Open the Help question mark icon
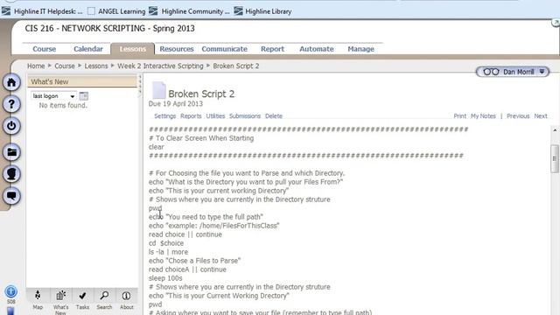Image resolution: width=560 pixels, height=315 pixels. [11, 104]
